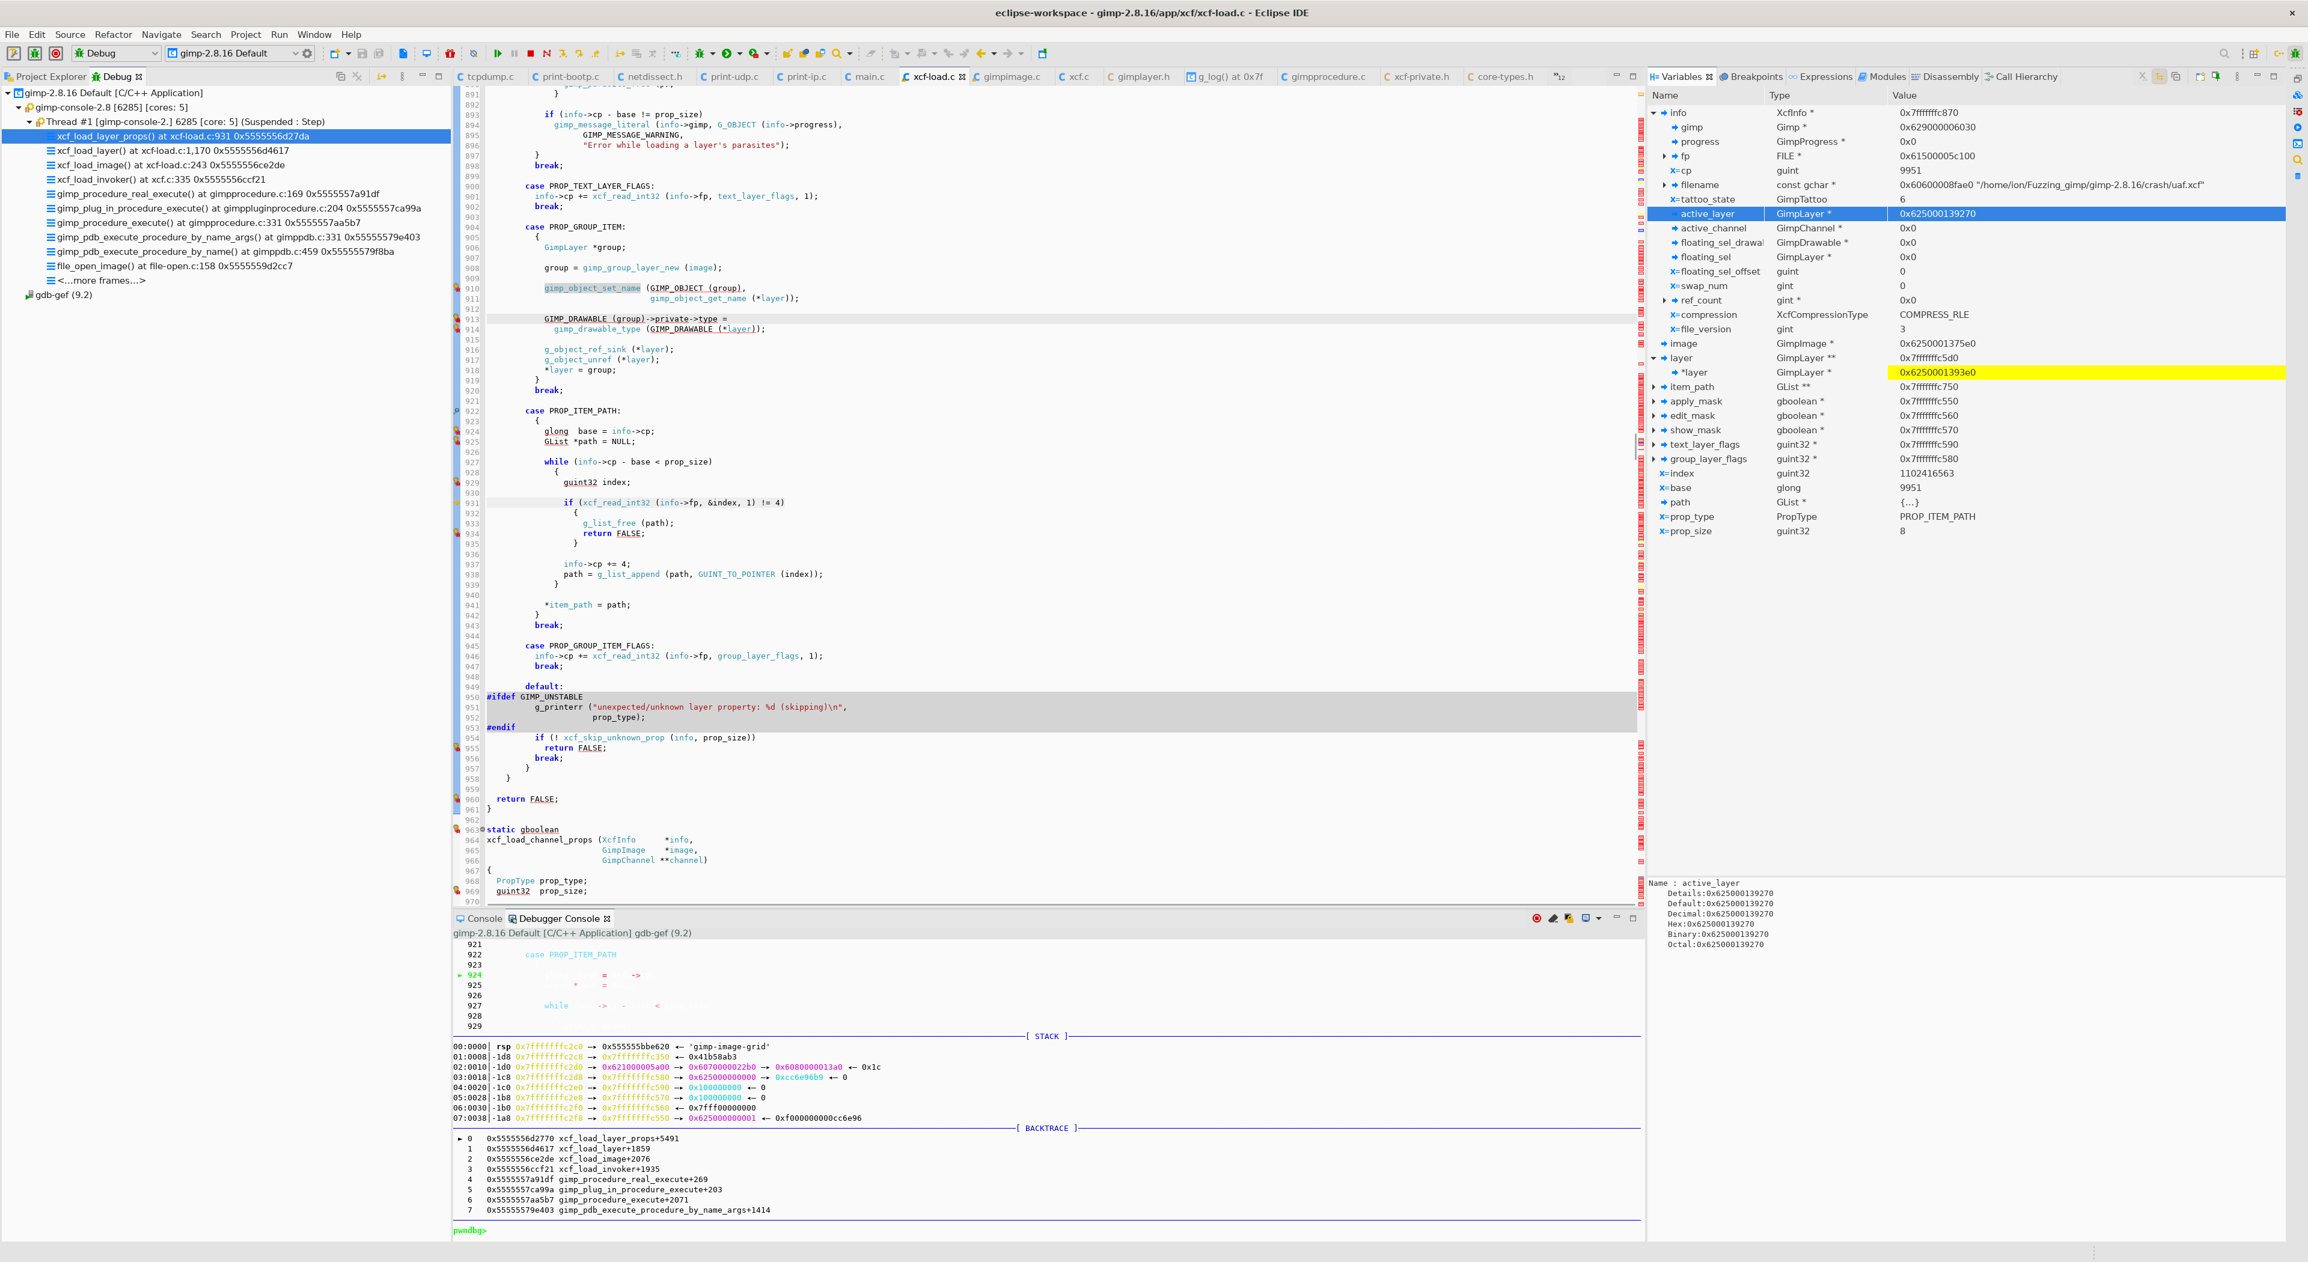Open the Run As dropdown arrow
Screen dimensions: 2308x1262
740,53
